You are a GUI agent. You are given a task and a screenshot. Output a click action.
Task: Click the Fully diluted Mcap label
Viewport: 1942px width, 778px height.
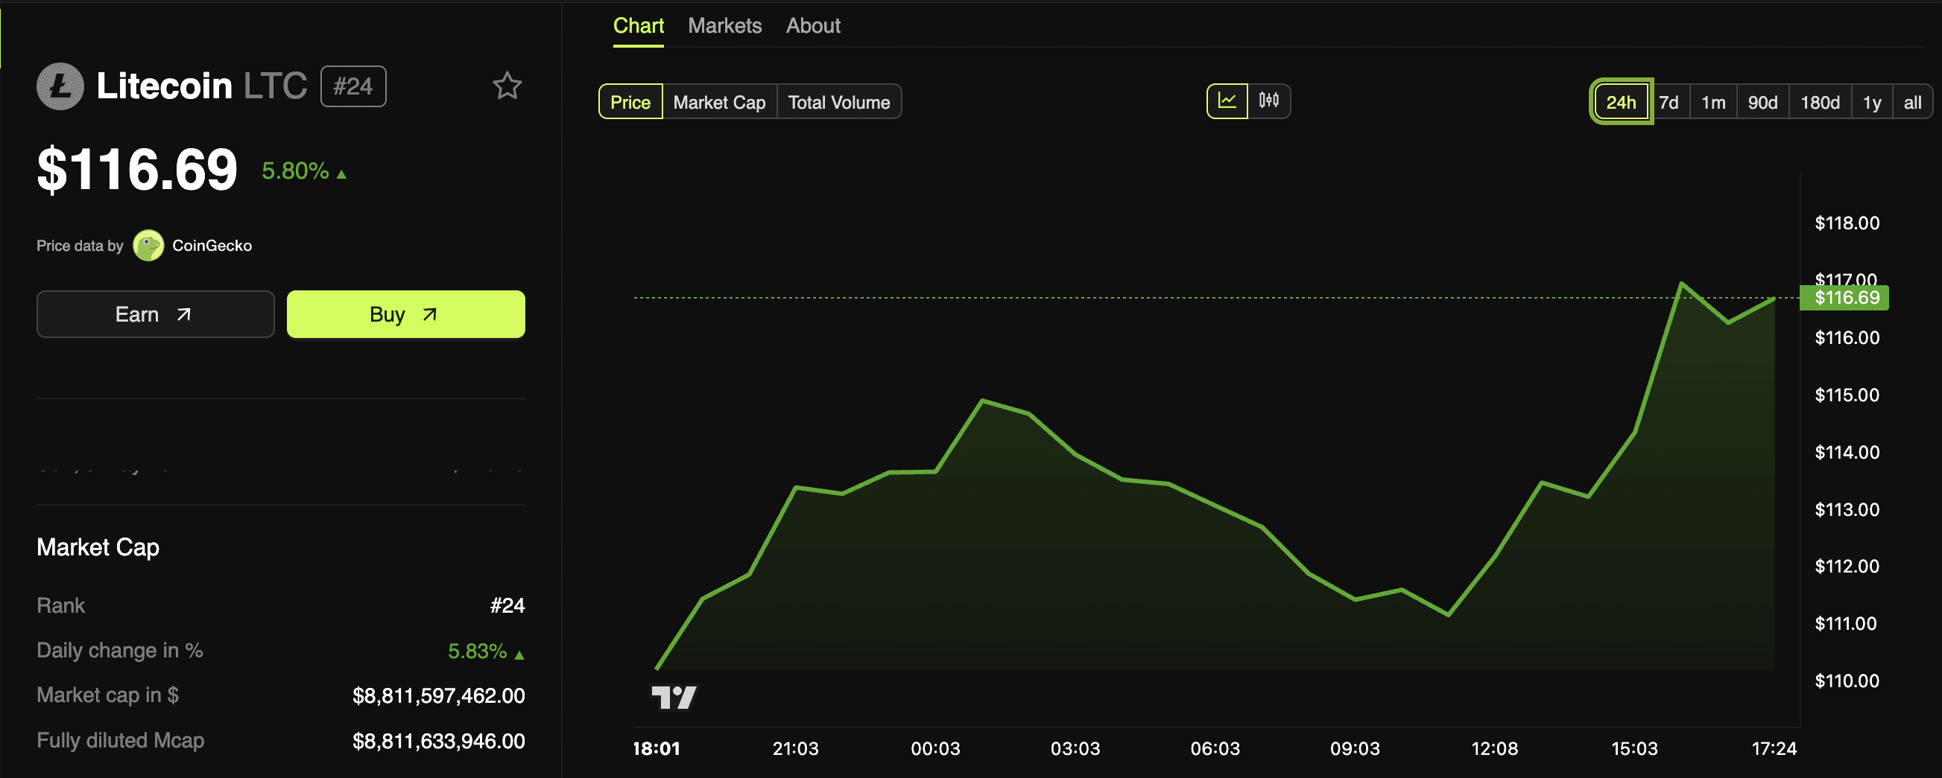coord(121,740)
